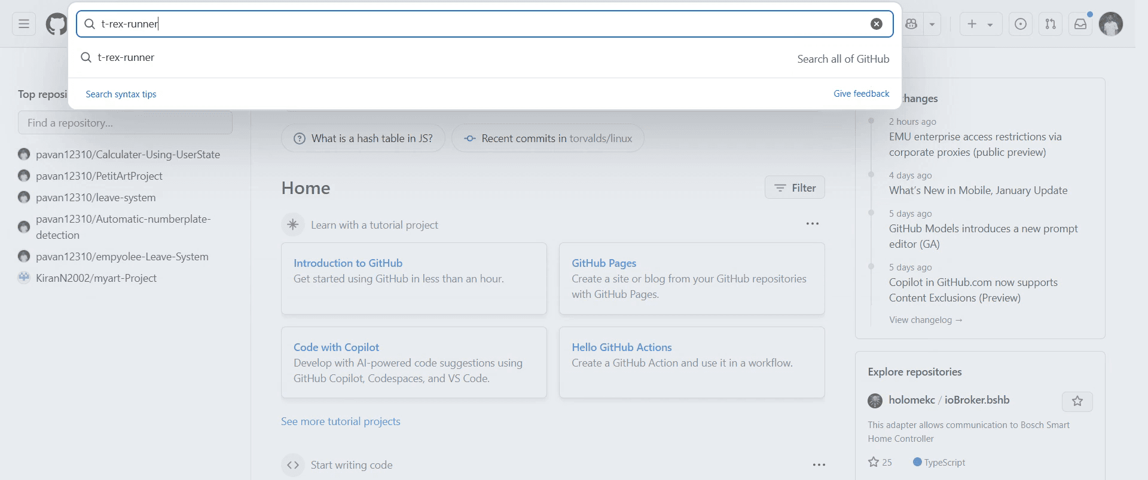Open the Copilot chat icon
1148x480 pixels.
911,24
